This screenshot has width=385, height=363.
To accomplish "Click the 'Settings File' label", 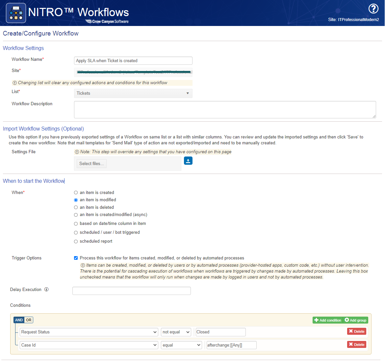I will [x=24, y=152].
